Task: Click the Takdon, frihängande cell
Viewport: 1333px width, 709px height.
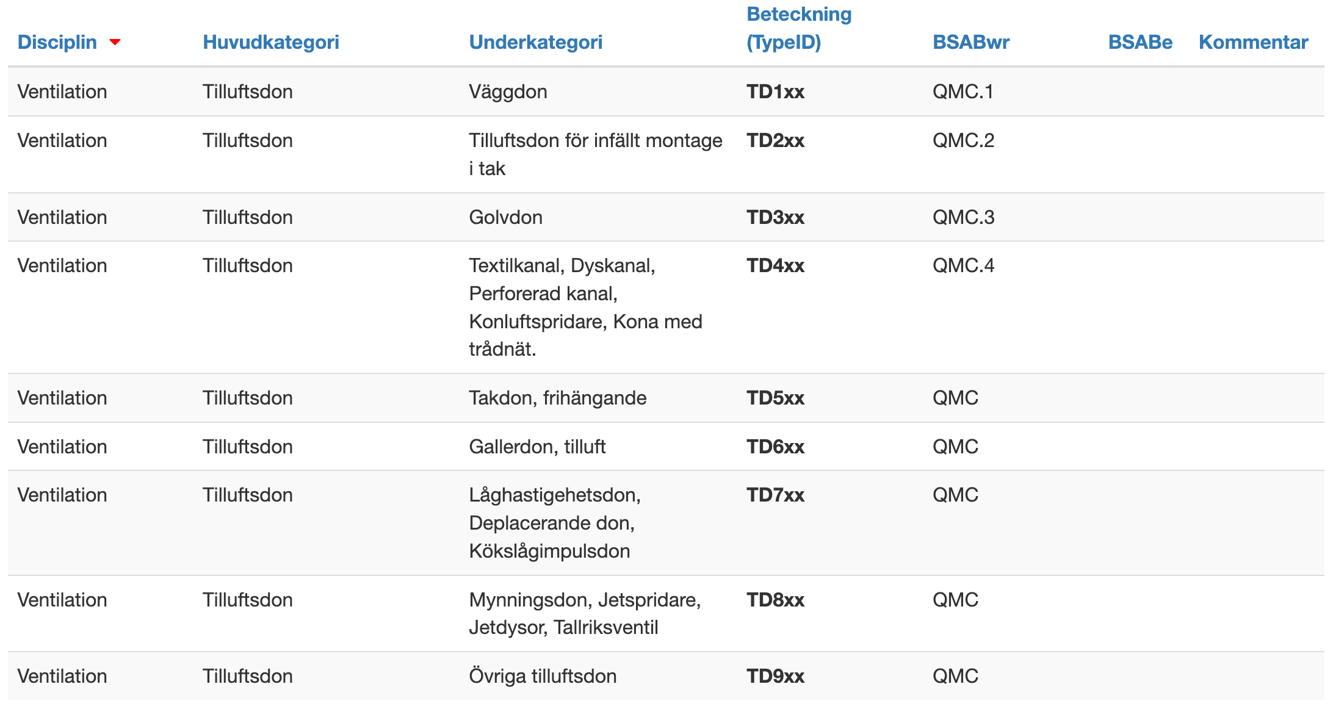Action: 557,398
